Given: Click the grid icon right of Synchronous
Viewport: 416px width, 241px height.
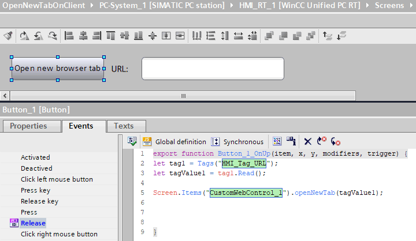Looking at the screenshot, I should pos(277,141).
